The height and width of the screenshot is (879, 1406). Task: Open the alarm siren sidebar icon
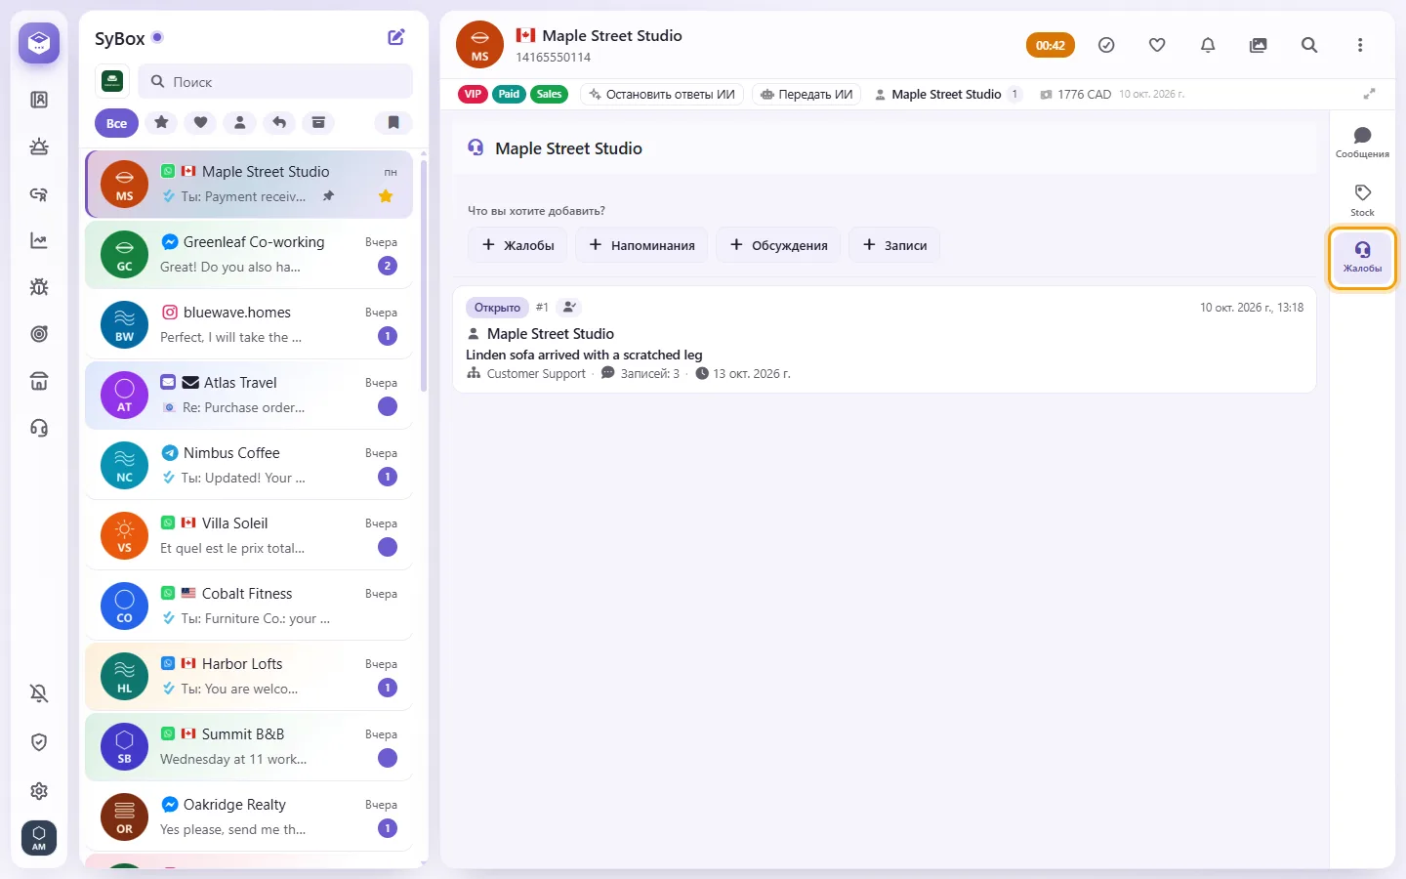point(39,146)
